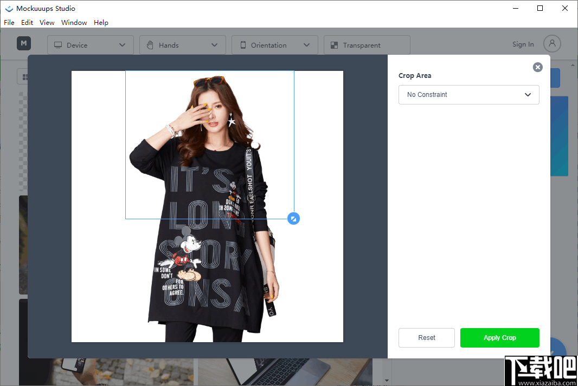Click the Mockuuups Studio logo icon
Viewport: 578px width, 386px height.
9,8
